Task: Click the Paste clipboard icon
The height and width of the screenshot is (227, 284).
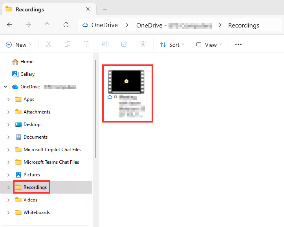Action: click(86, 44)
